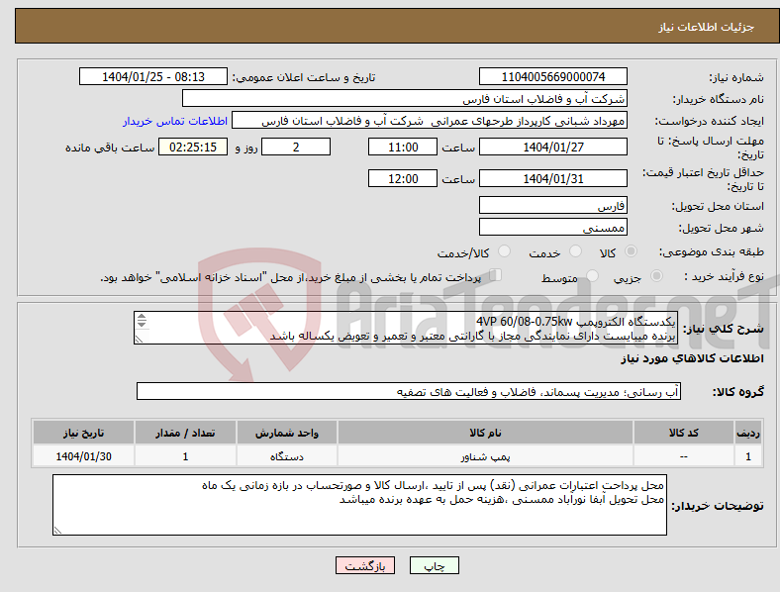Viewport: 780px width, 592px height.
Task: Click resize grip of شرح کلی نیاز box
Action: (x=140, y=340)
